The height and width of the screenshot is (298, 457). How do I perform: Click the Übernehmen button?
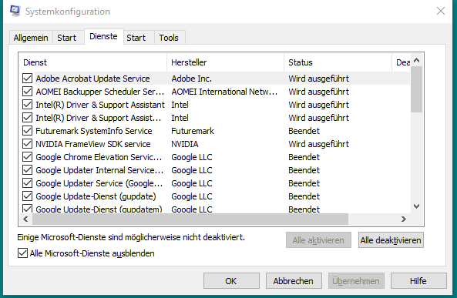coord(356,281)
